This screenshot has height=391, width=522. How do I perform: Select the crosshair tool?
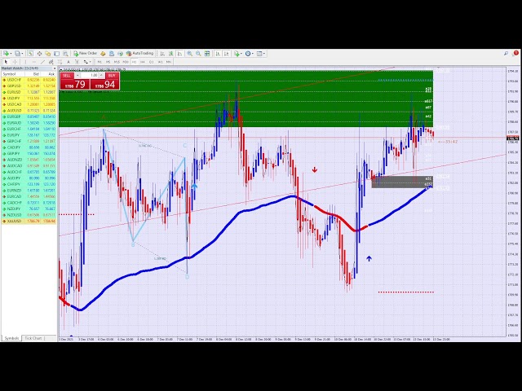[x=14, y=61]
